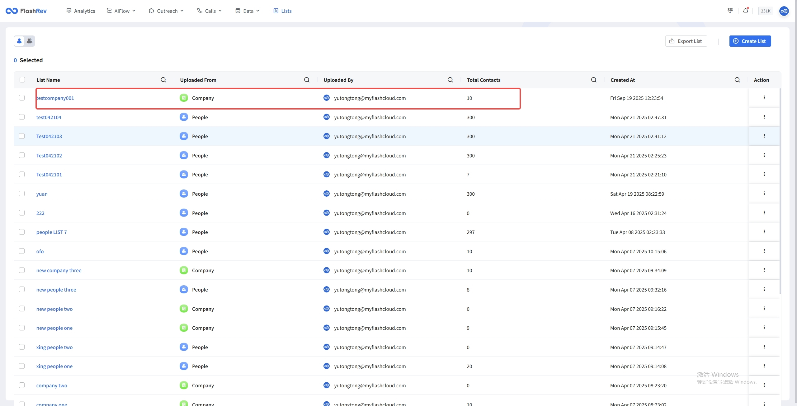
Task: Click the user avatar in top right
Action: click(784, 11)
